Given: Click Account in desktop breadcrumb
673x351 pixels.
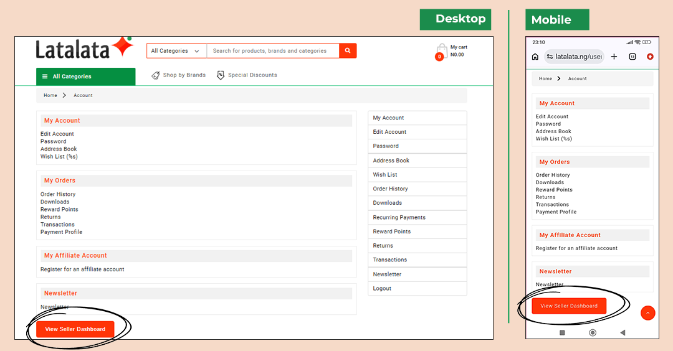Looking at the screenshot, I should pos(83,96).
